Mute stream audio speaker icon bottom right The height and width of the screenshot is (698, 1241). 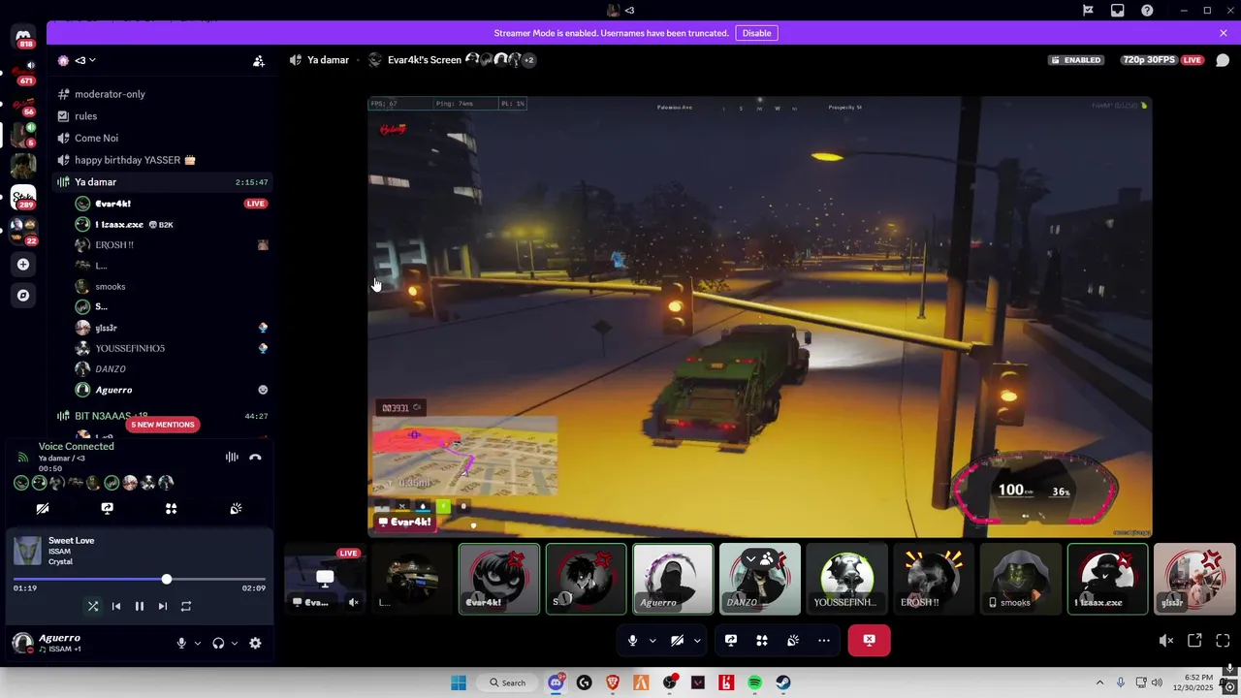1166,640
